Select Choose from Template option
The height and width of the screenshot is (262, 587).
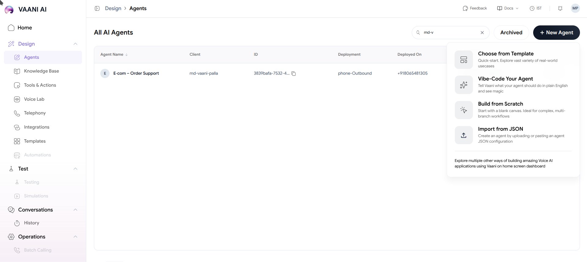513,59
